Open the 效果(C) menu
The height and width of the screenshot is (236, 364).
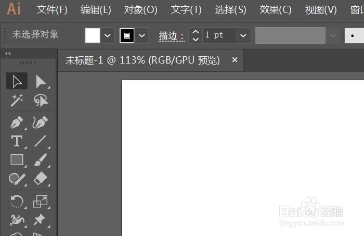pos(276,10)
